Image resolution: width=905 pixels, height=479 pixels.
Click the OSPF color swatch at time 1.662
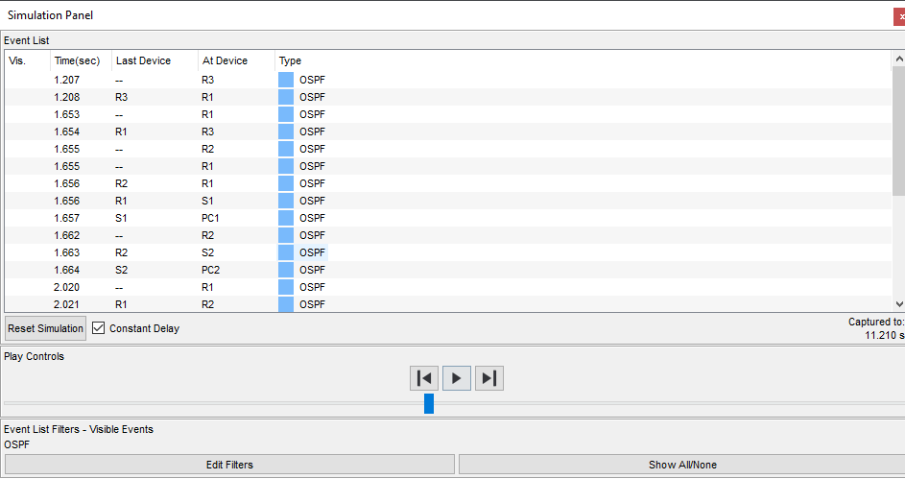pyautogui.click(x=286, y=235)
